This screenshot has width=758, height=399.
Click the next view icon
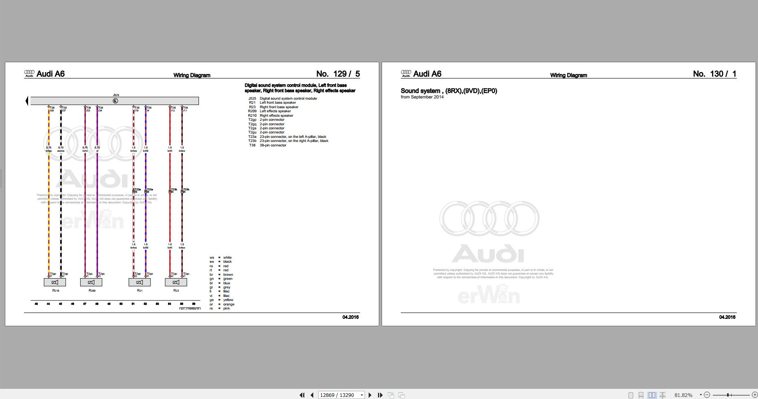coord(401,395)
